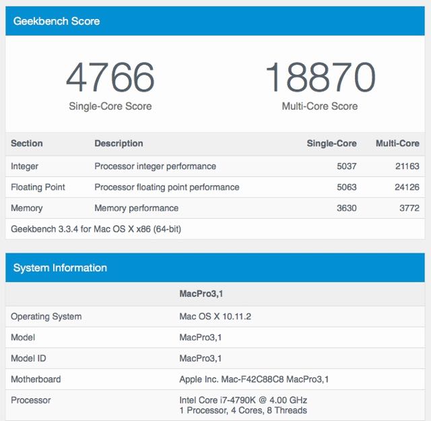Select the Memory section row label

[x=27, y=208]
